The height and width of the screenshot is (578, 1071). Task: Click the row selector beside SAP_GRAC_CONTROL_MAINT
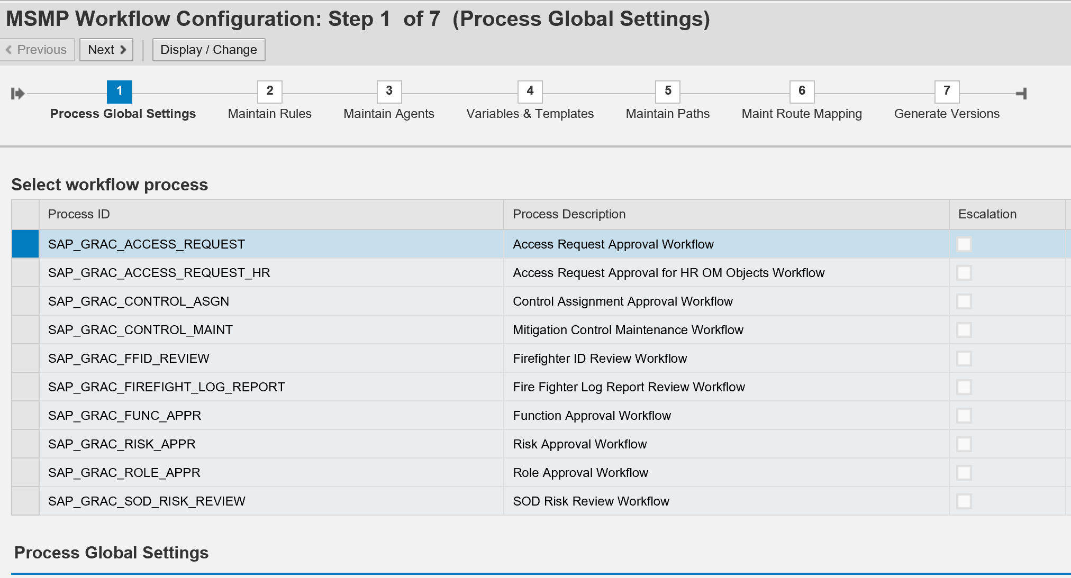tap(25, 329)
